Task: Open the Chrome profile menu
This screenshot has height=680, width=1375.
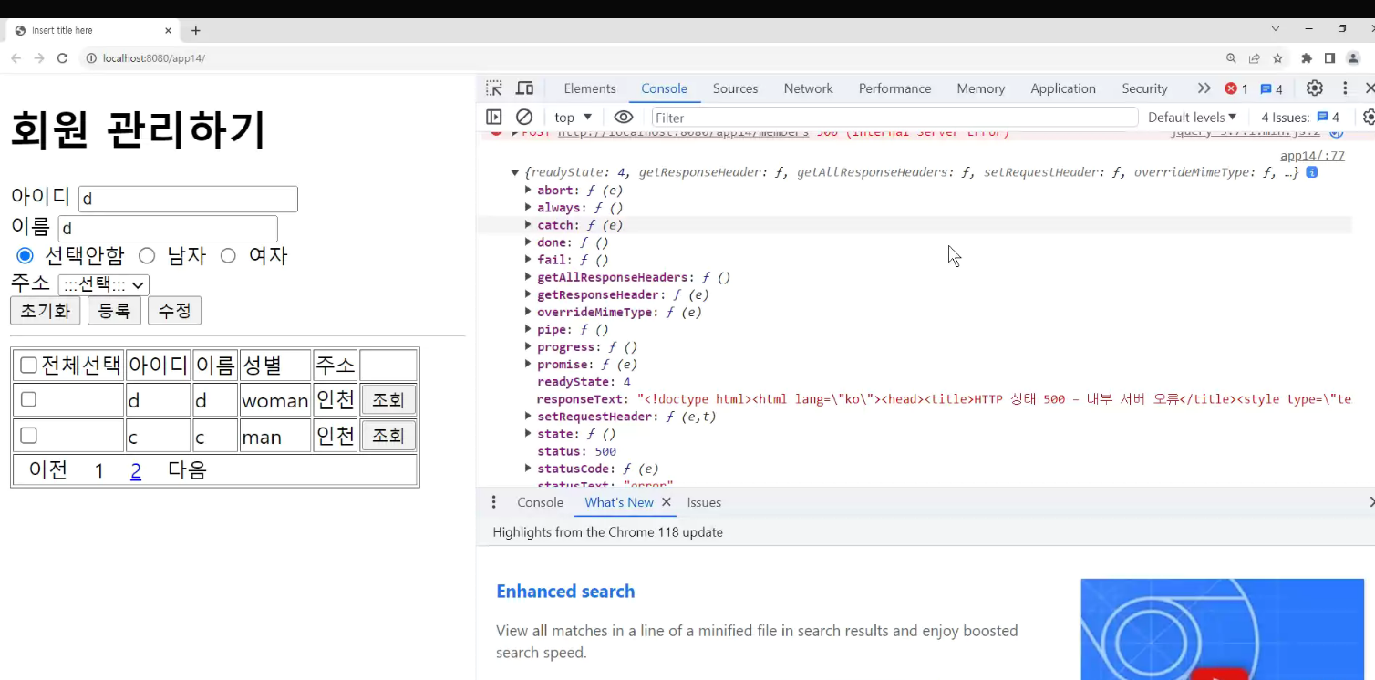Action: point(1354,58)
